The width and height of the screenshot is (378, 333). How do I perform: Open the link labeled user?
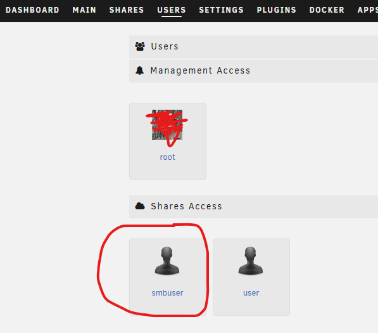[x=251, y=293]
